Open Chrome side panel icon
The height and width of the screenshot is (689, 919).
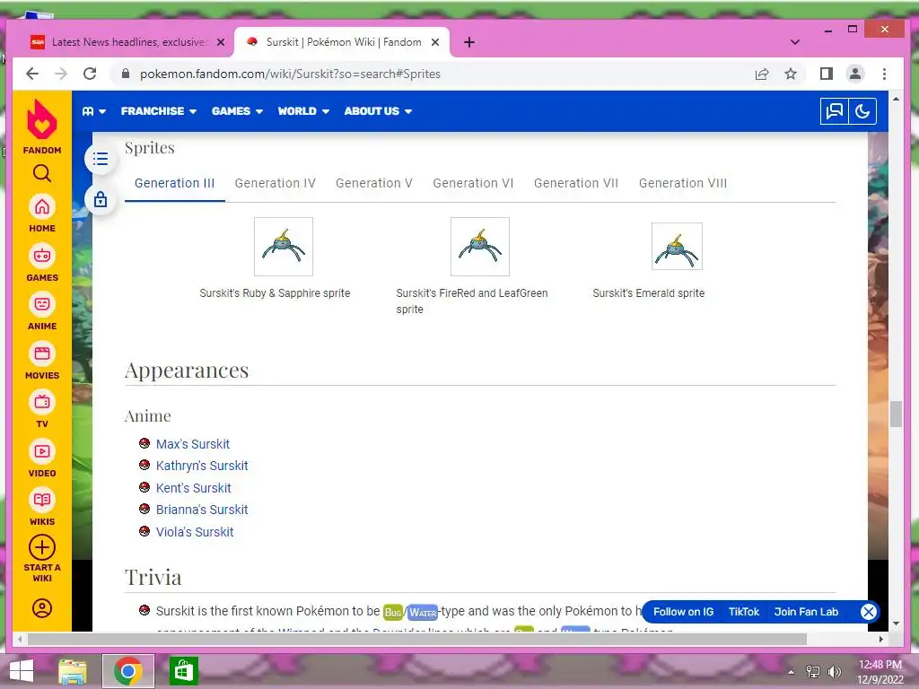click(827, 74)
